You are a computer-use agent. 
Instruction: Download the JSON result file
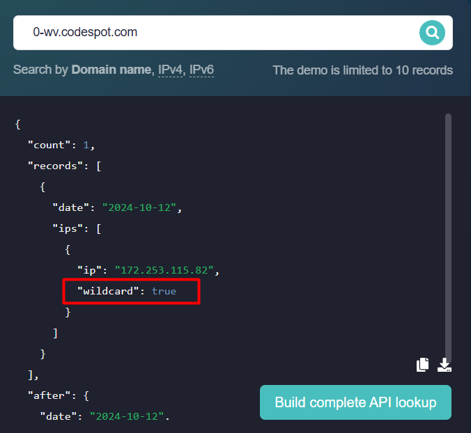point(444,365)
